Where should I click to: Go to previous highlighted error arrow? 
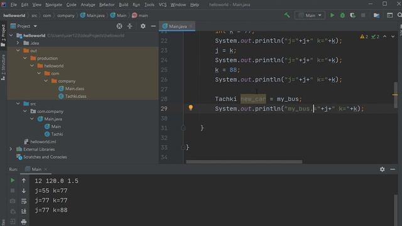[385, 36]
